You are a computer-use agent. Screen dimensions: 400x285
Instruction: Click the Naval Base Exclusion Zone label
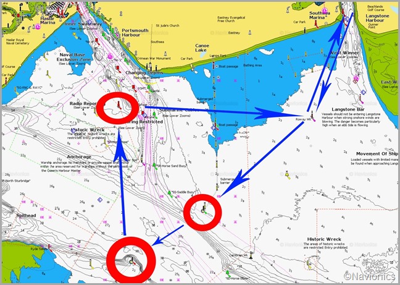pyautogui.click(x=72, y=57)
